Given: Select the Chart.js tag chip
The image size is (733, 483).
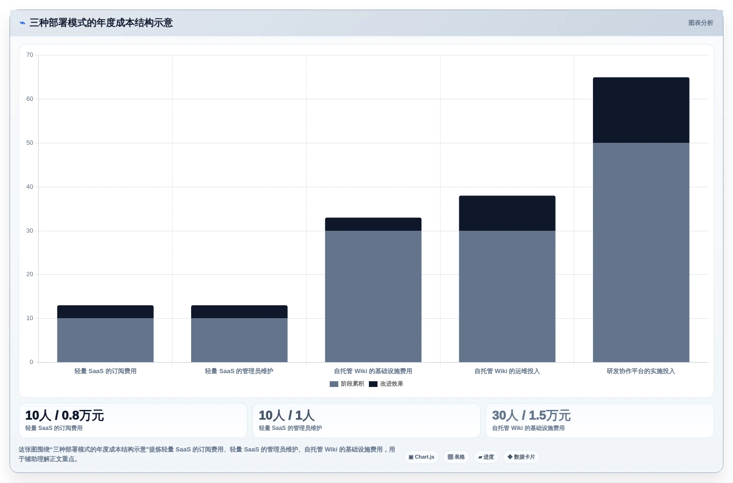Looking at the screenshot, I should tap(421, 457).
